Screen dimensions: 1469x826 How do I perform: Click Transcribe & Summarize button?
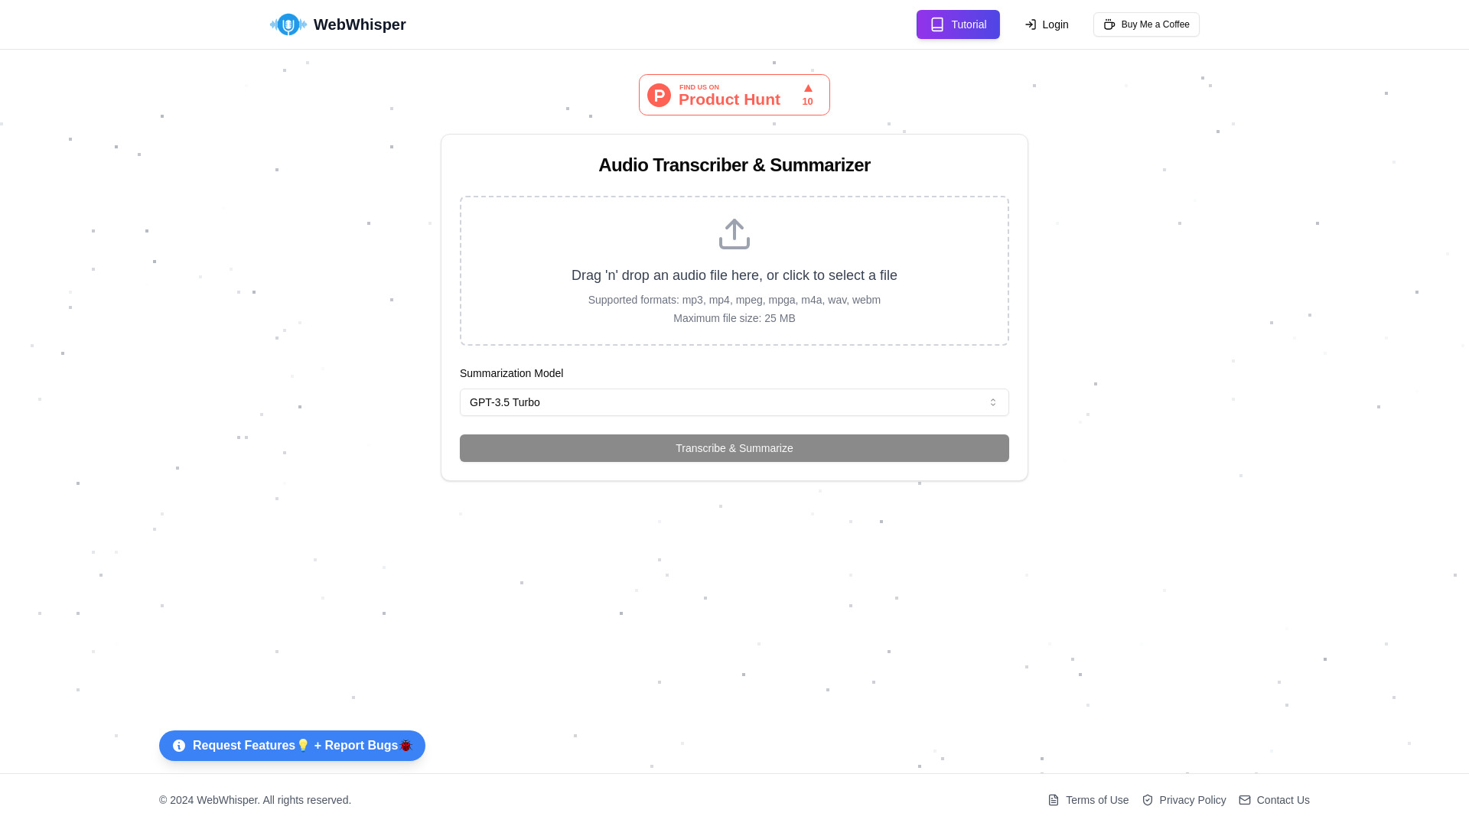click(734, 447)
